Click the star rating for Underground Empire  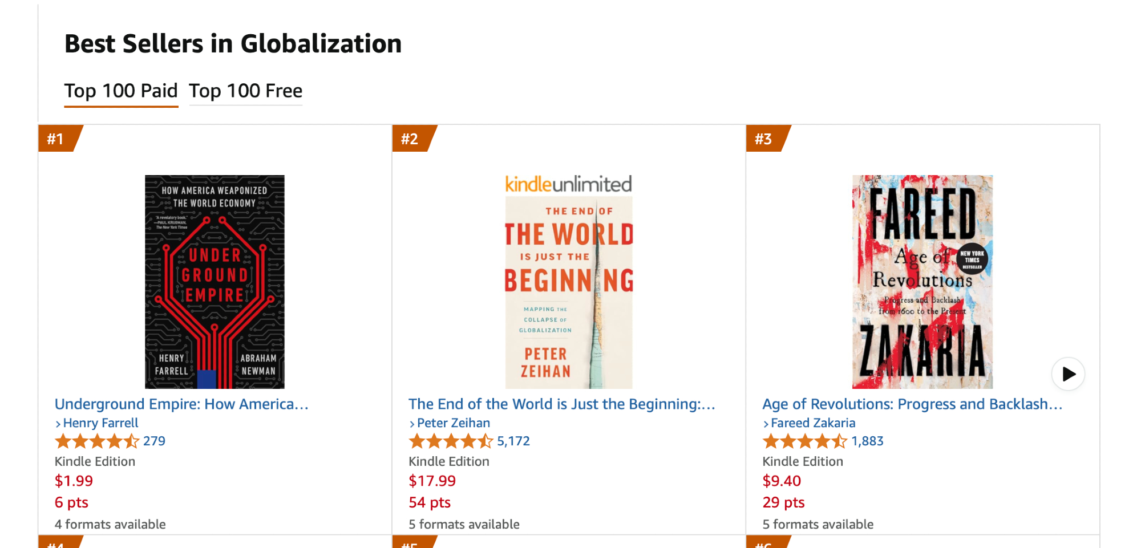[96, 441]
